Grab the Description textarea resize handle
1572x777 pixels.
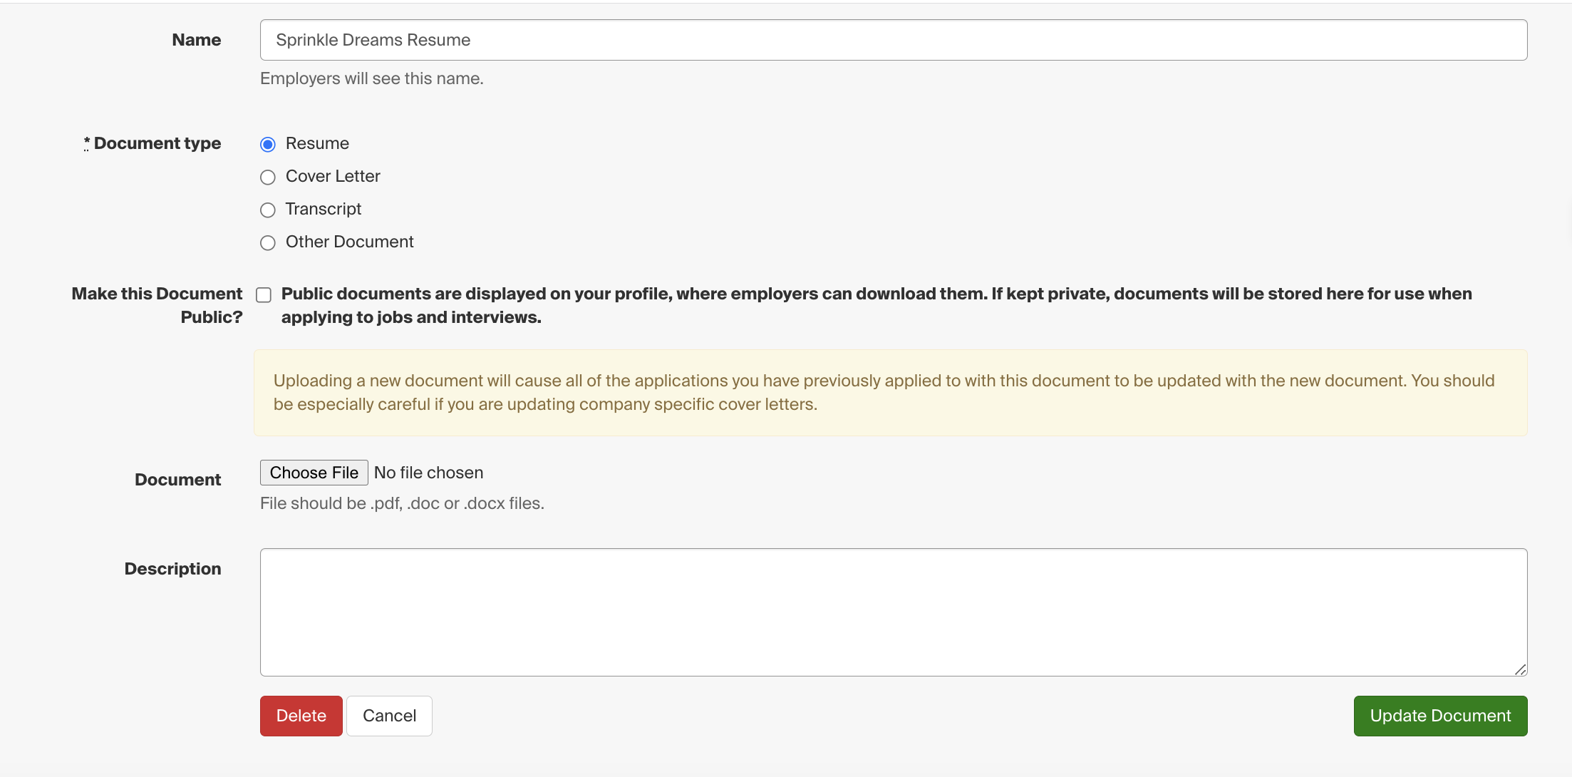1520,669
